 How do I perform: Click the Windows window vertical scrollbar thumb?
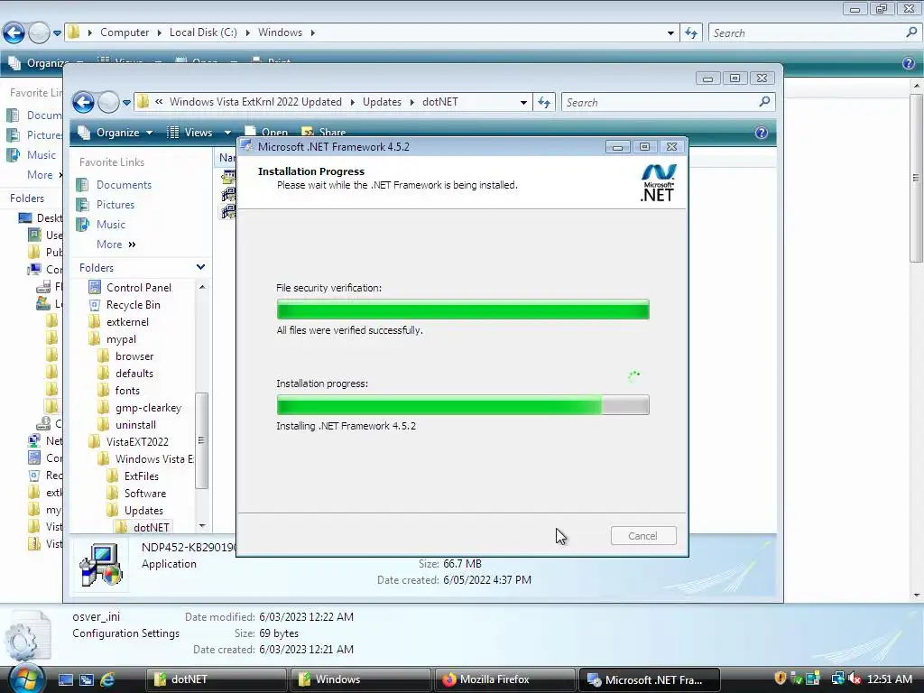pyautogui.click(x=917, y=177)
